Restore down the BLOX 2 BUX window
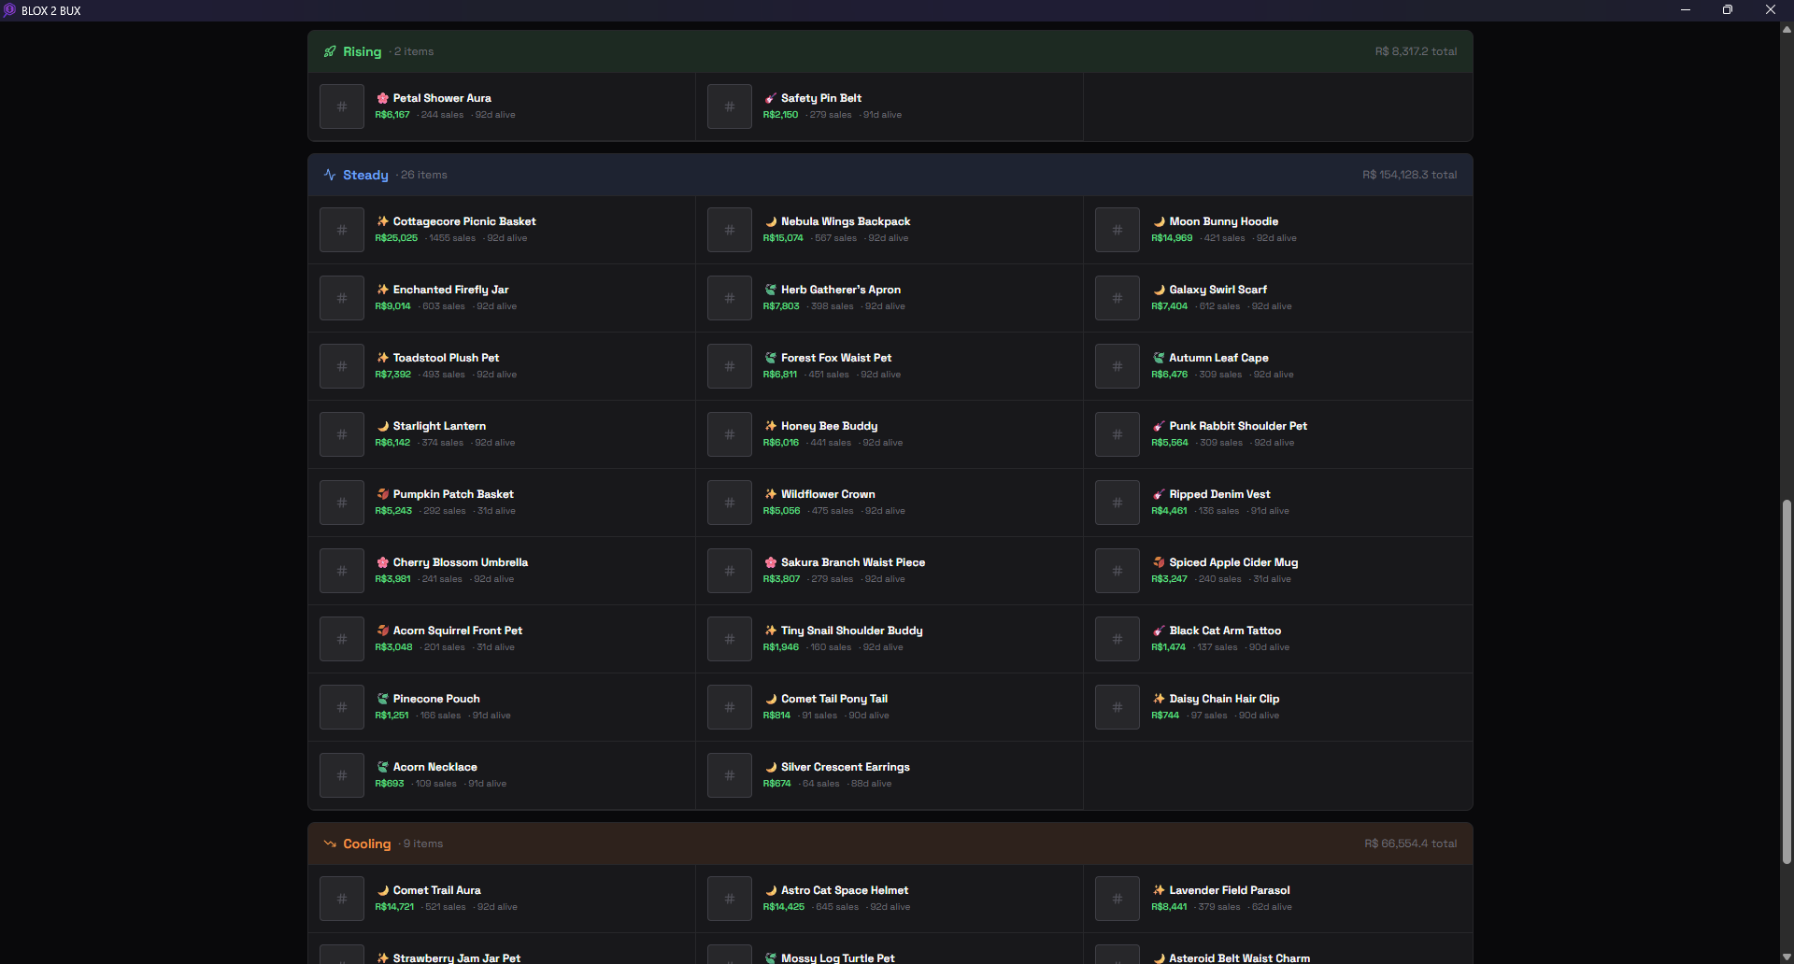This screenshot has height=964, width=1794. 1728,10
